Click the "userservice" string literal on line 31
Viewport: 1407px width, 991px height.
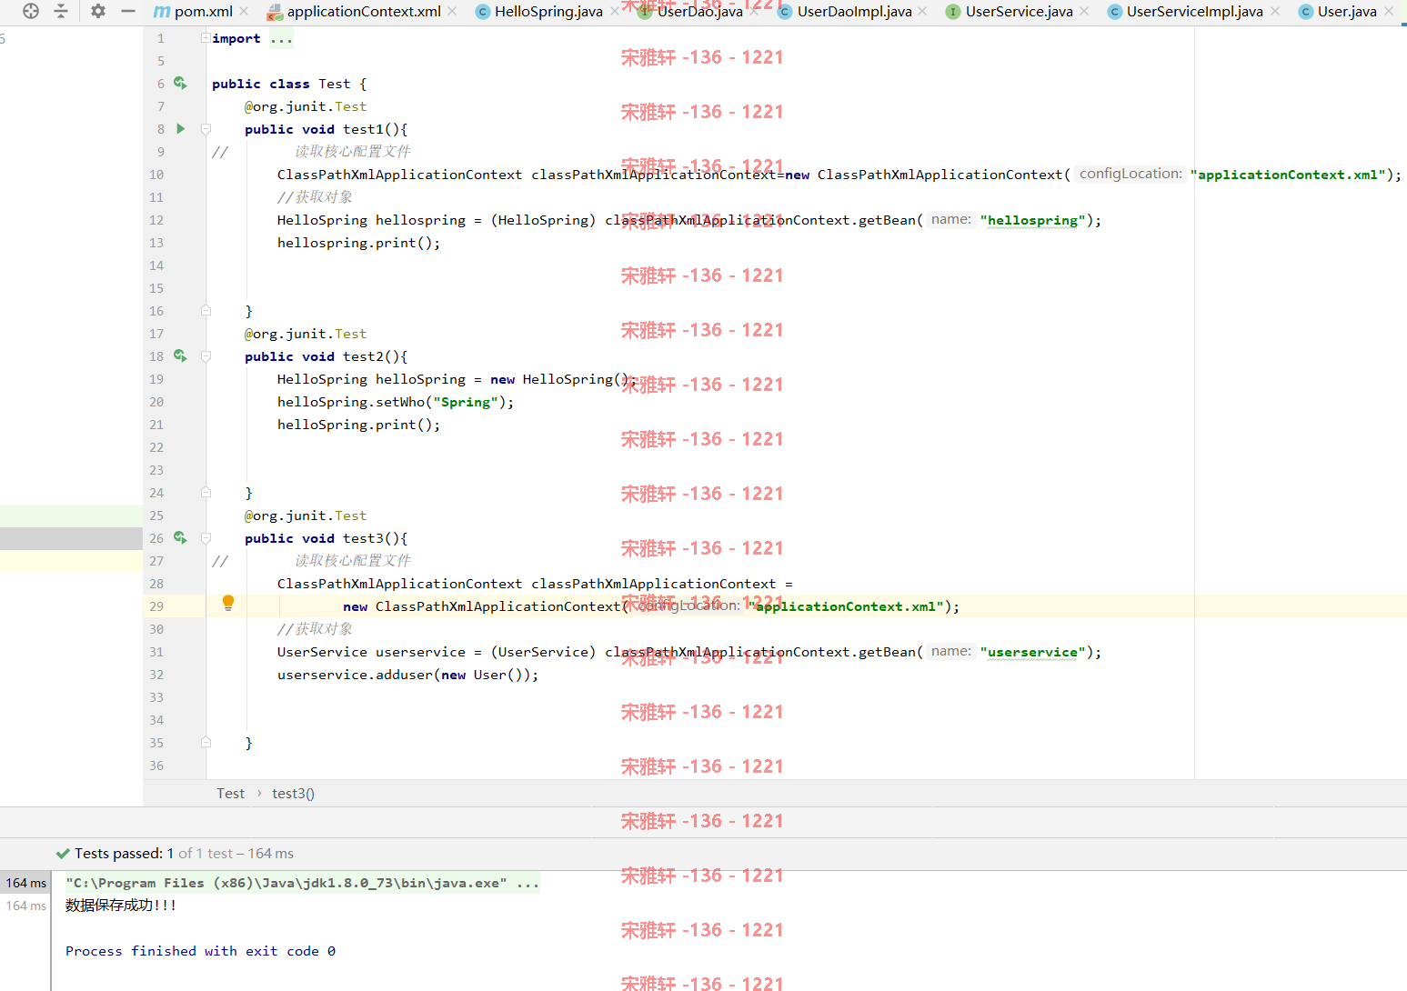point(1033,652)
